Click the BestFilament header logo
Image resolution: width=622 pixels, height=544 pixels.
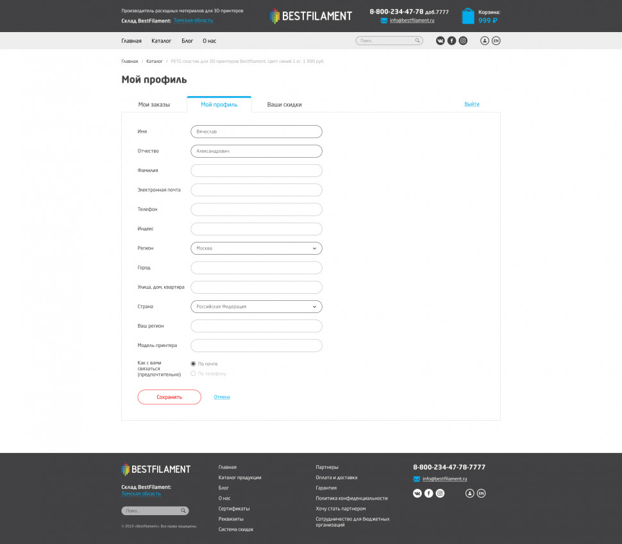pyautogui.click(x=311, y=16)
